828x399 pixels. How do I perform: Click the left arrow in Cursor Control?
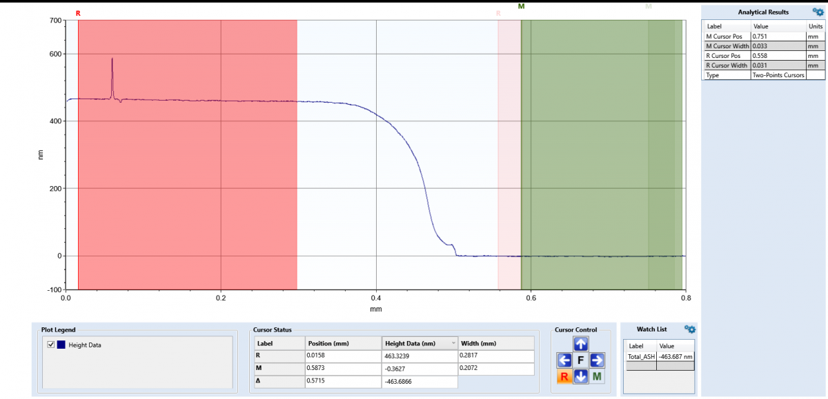click(564, 360)
